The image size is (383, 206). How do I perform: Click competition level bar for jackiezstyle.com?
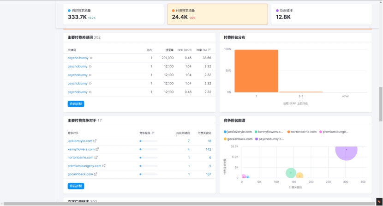[x=148, y=141]
